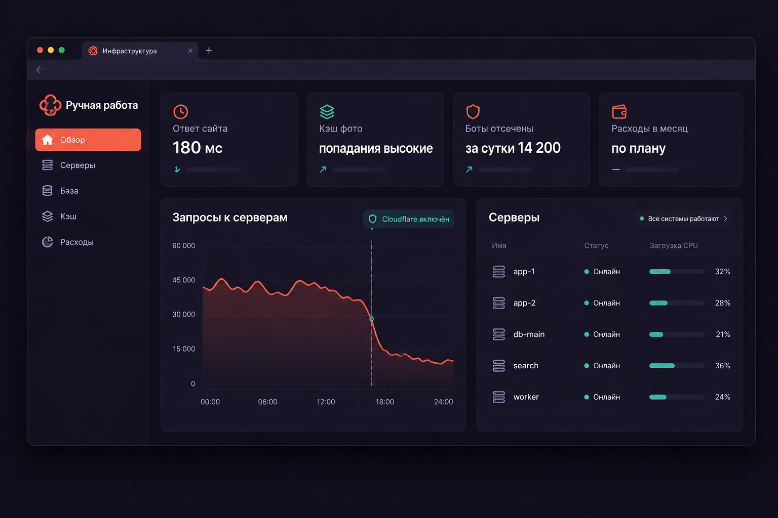Click the 18:00 axis label on the chart
The height and width of the screenshot is (518, 778).
point(385,402)
